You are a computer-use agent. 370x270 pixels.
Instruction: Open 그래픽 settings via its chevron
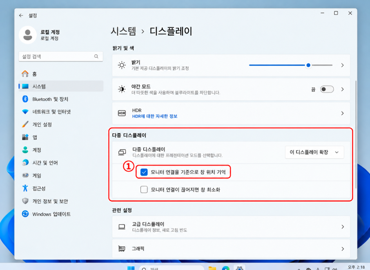tap(343, 249)
